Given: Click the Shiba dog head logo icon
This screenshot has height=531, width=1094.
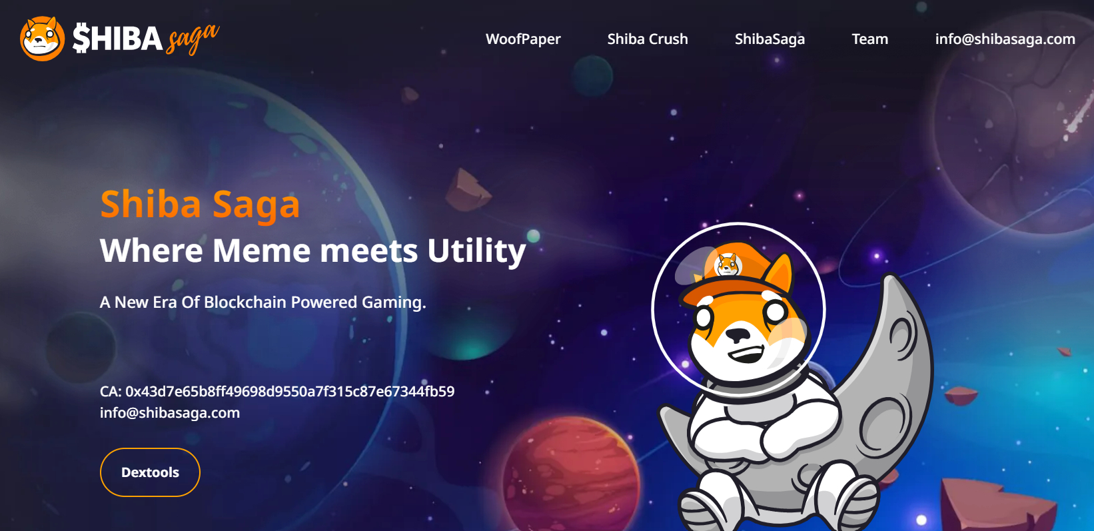Looking at the screenshot, I should click(42, 39).
